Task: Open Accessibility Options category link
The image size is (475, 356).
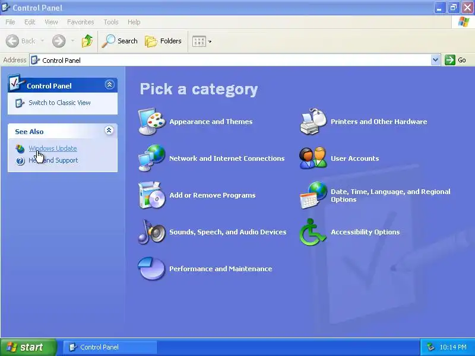Action: (x=365, y=232)
